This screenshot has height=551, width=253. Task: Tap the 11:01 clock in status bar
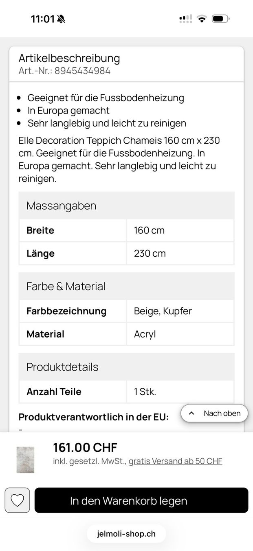pyautogui.click(x=42, y=19)
